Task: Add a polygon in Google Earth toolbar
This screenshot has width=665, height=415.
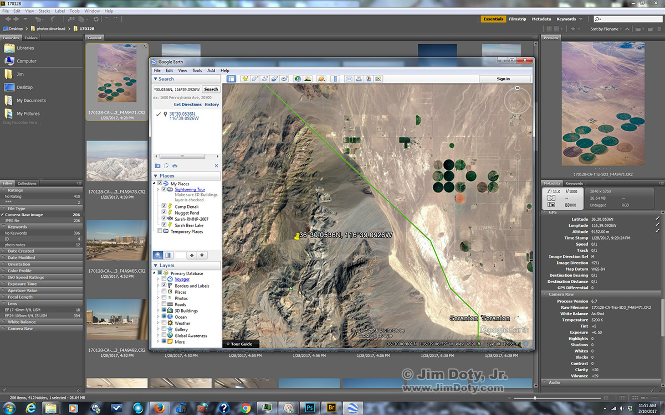Action: pos(254,79)
